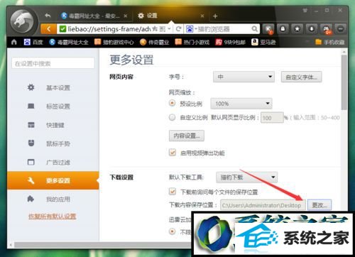This screenshot has height=257, width=355.
Task: Open the home page icon in bookmarks bar
Action: [14, 42]
